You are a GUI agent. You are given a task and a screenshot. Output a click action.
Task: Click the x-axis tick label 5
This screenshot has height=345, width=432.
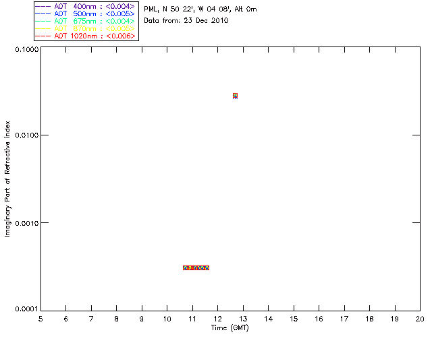[x=40, y=319]
